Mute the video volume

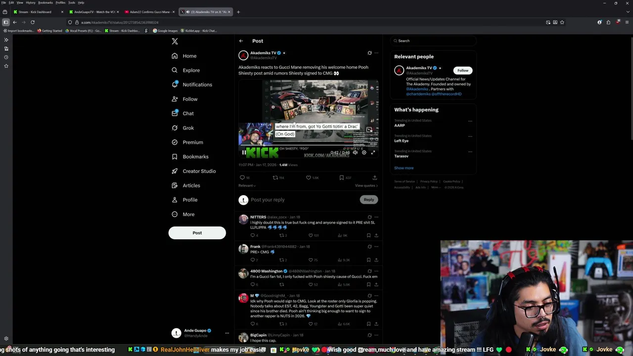[355, 152]
